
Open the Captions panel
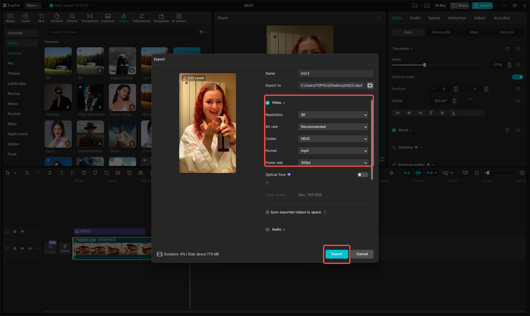[x=107, y=17]
